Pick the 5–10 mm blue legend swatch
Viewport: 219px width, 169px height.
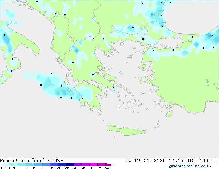(38, 165)
